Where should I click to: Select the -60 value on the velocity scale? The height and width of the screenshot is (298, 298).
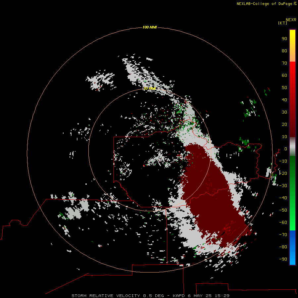pos(283,223)
